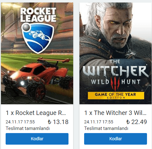Click Witcher order date 24.11.17 17:55

(99, 122)
